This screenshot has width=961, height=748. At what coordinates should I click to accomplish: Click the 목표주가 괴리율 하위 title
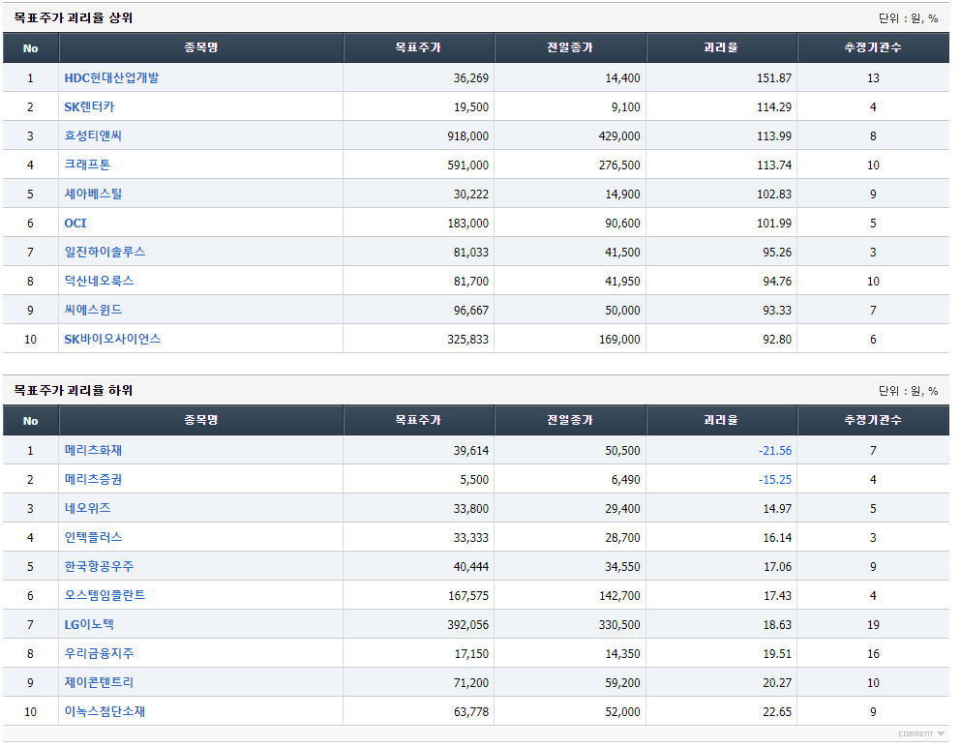[74, 390]
